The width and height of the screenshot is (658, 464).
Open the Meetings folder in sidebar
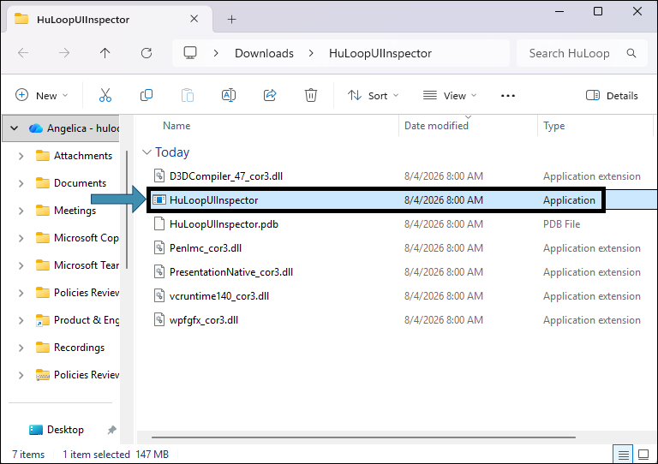[x=75, y=211]
